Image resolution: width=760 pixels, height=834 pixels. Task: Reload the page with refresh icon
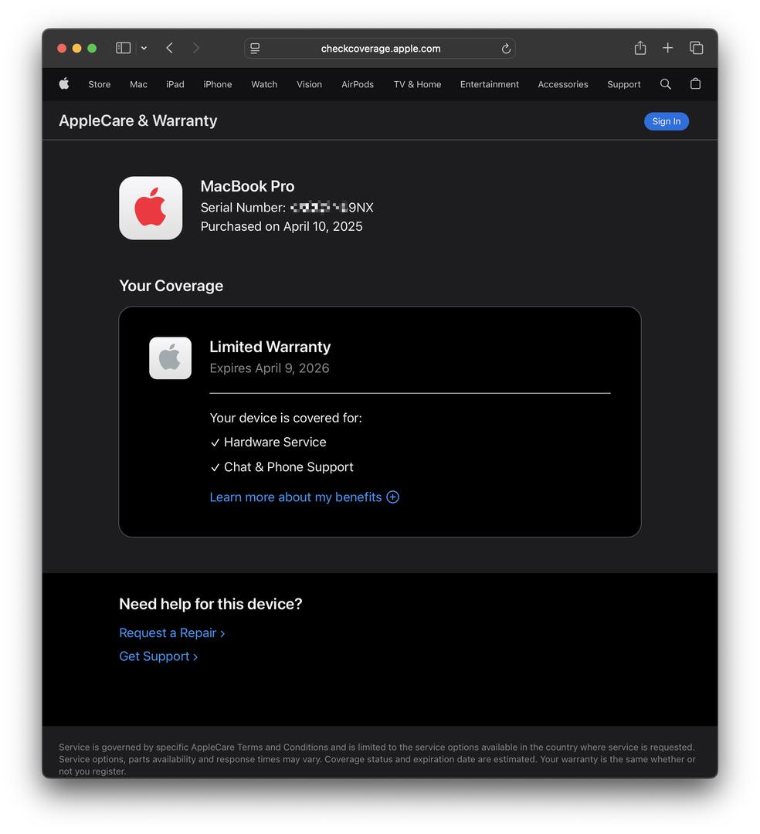click(506, 49)
